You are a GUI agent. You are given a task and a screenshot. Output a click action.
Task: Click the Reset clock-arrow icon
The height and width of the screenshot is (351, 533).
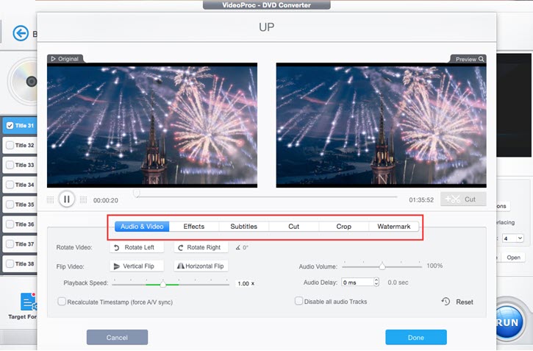(446, 302)
